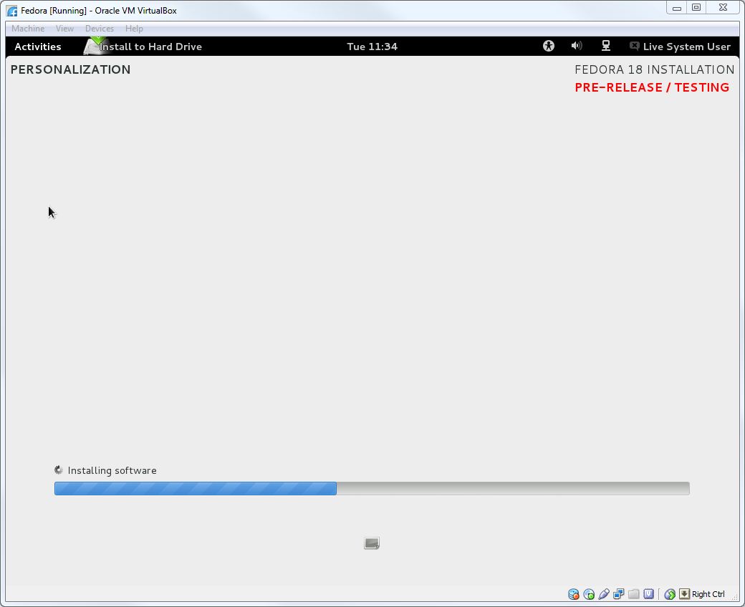Open the VirtualBox Help menu
Screen dimensions: 745x607
tap(134, 29)
